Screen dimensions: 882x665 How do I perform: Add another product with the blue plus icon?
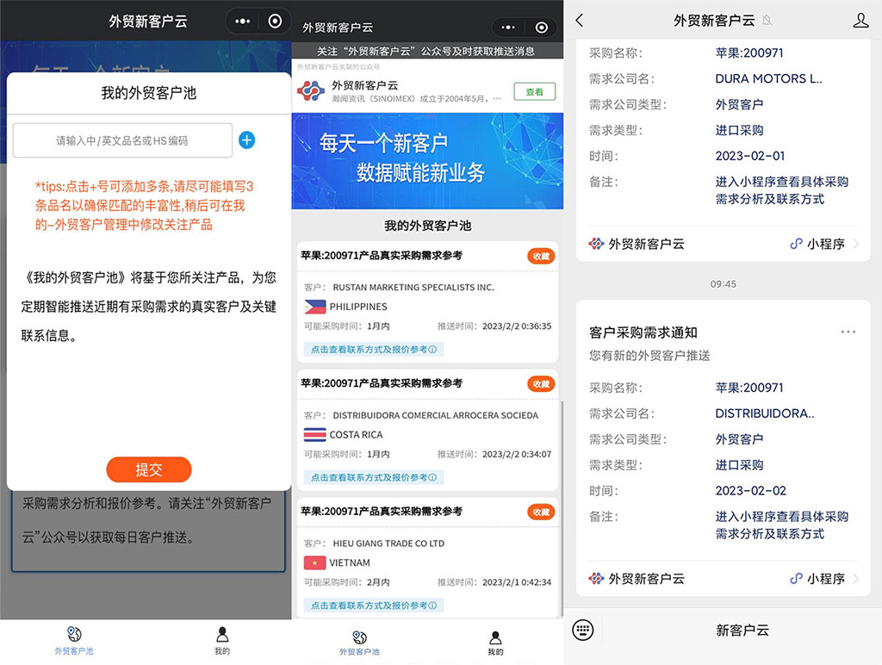point(247,140)
